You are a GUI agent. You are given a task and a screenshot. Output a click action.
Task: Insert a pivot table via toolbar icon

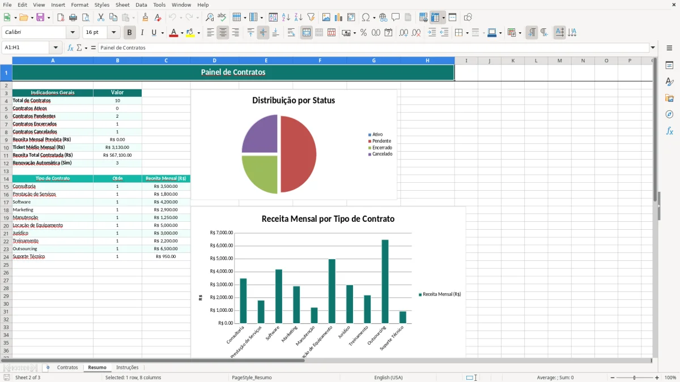click(351, 18)
